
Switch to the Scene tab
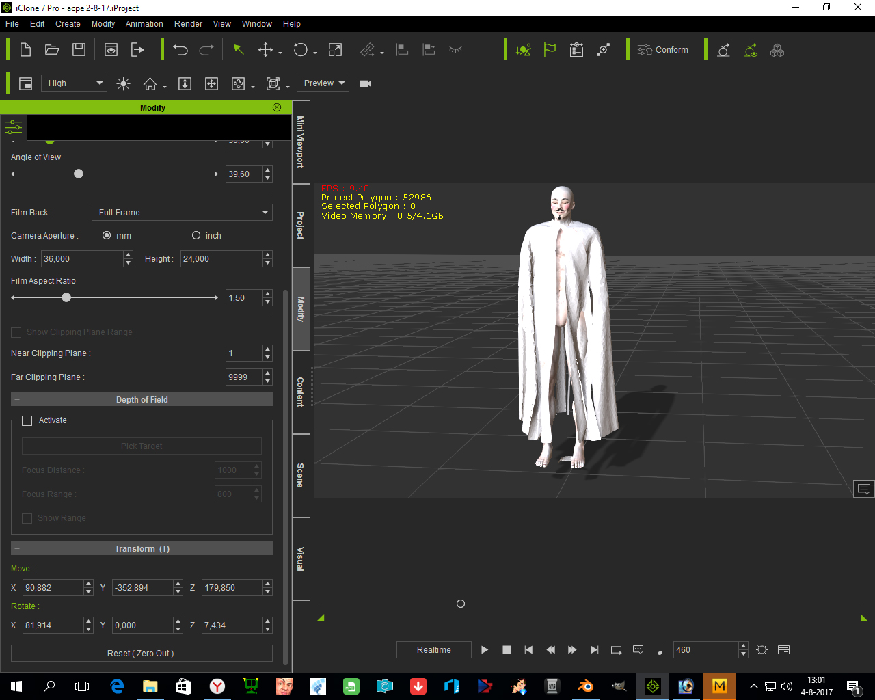(301, 476)
